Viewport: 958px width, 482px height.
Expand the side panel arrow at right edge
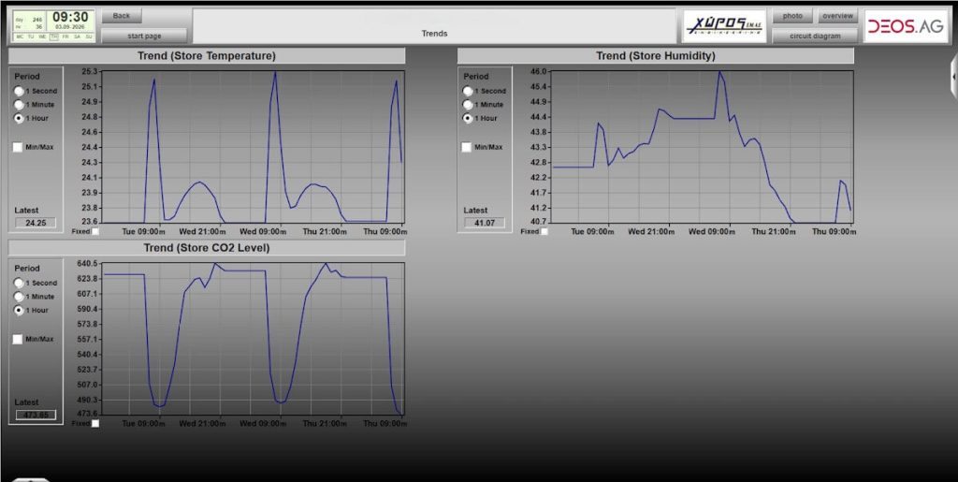[953, 77]
